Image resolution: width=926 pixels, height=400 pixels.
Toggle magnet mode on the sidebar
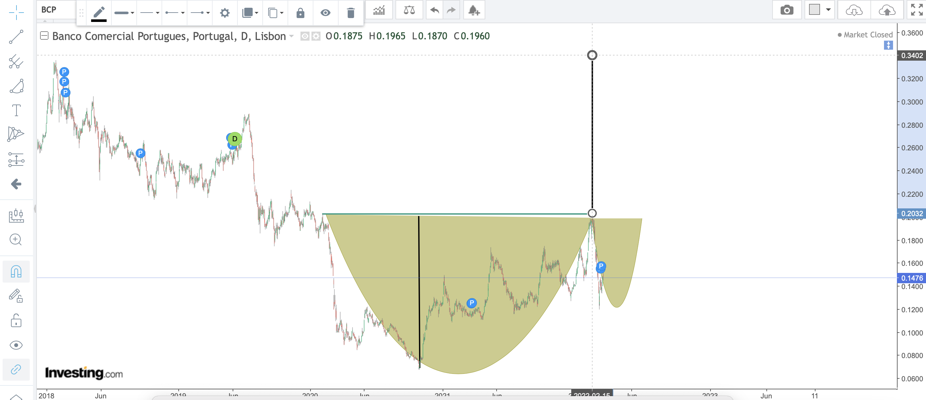16,272
